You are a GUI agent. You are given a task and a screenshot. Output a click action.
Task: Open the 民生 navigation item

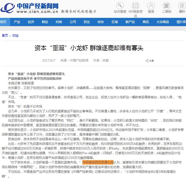87,22
